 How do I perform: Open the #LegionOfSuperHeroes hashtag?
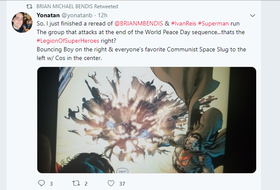click(68, 41)
